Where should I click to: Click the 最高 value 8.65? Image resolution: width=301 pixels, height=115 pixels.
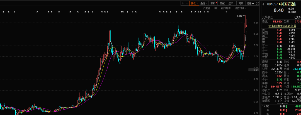pyautogui.click(x=280, y=76)
